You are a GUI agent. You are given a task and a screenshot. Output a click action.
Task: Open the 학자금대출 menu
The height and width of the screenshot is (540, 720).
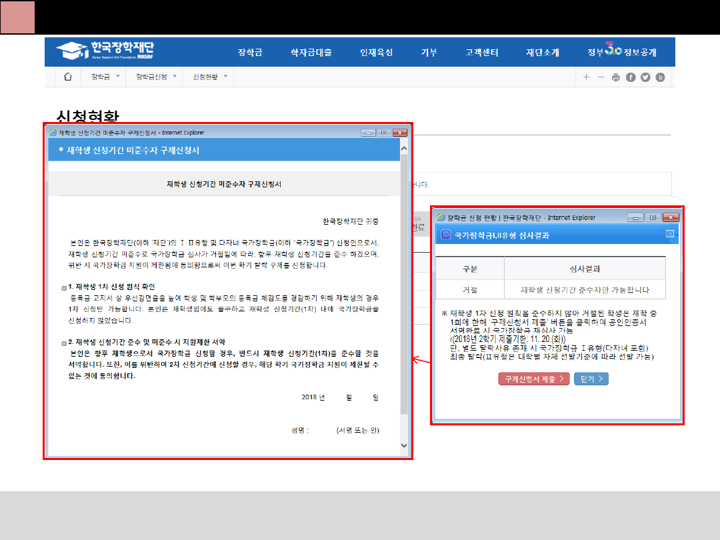pos(311,53)
